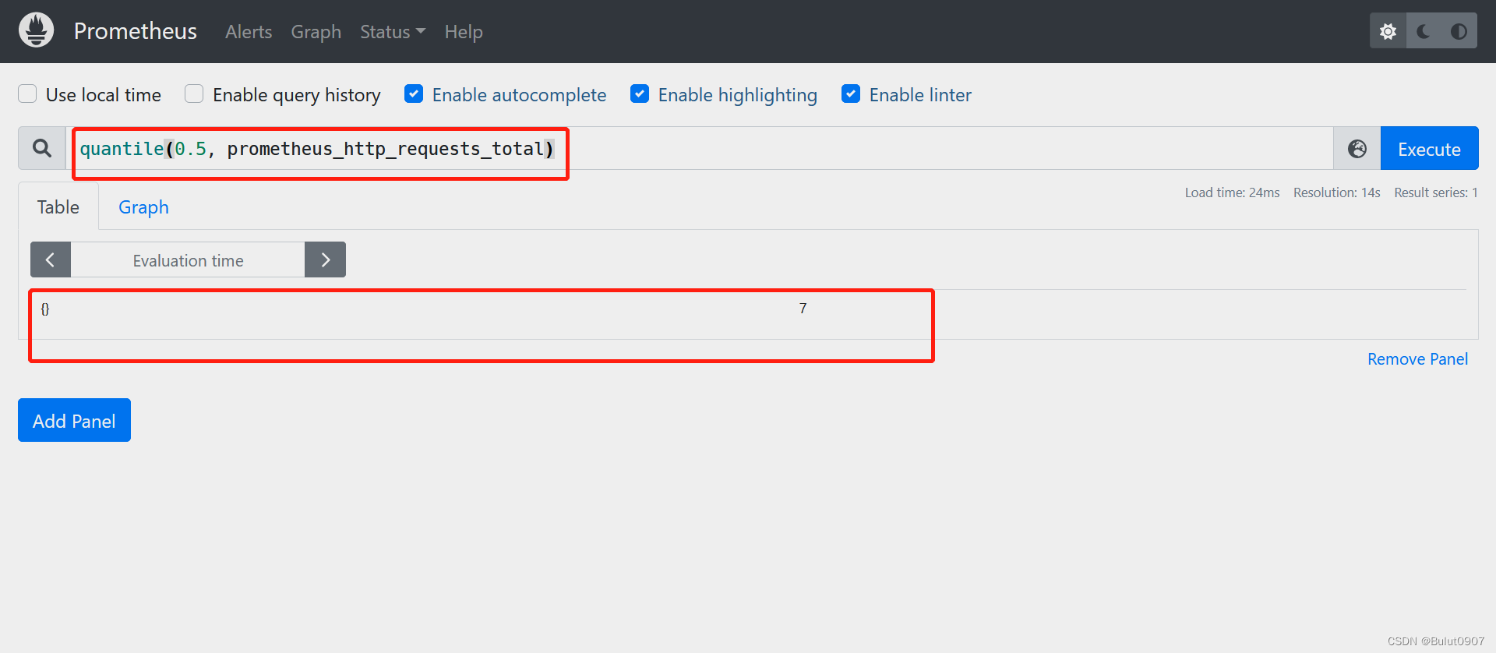This screenshot has width=1496, height=653.
Task: Go to next evaluation time
Action: coord(325,259)
